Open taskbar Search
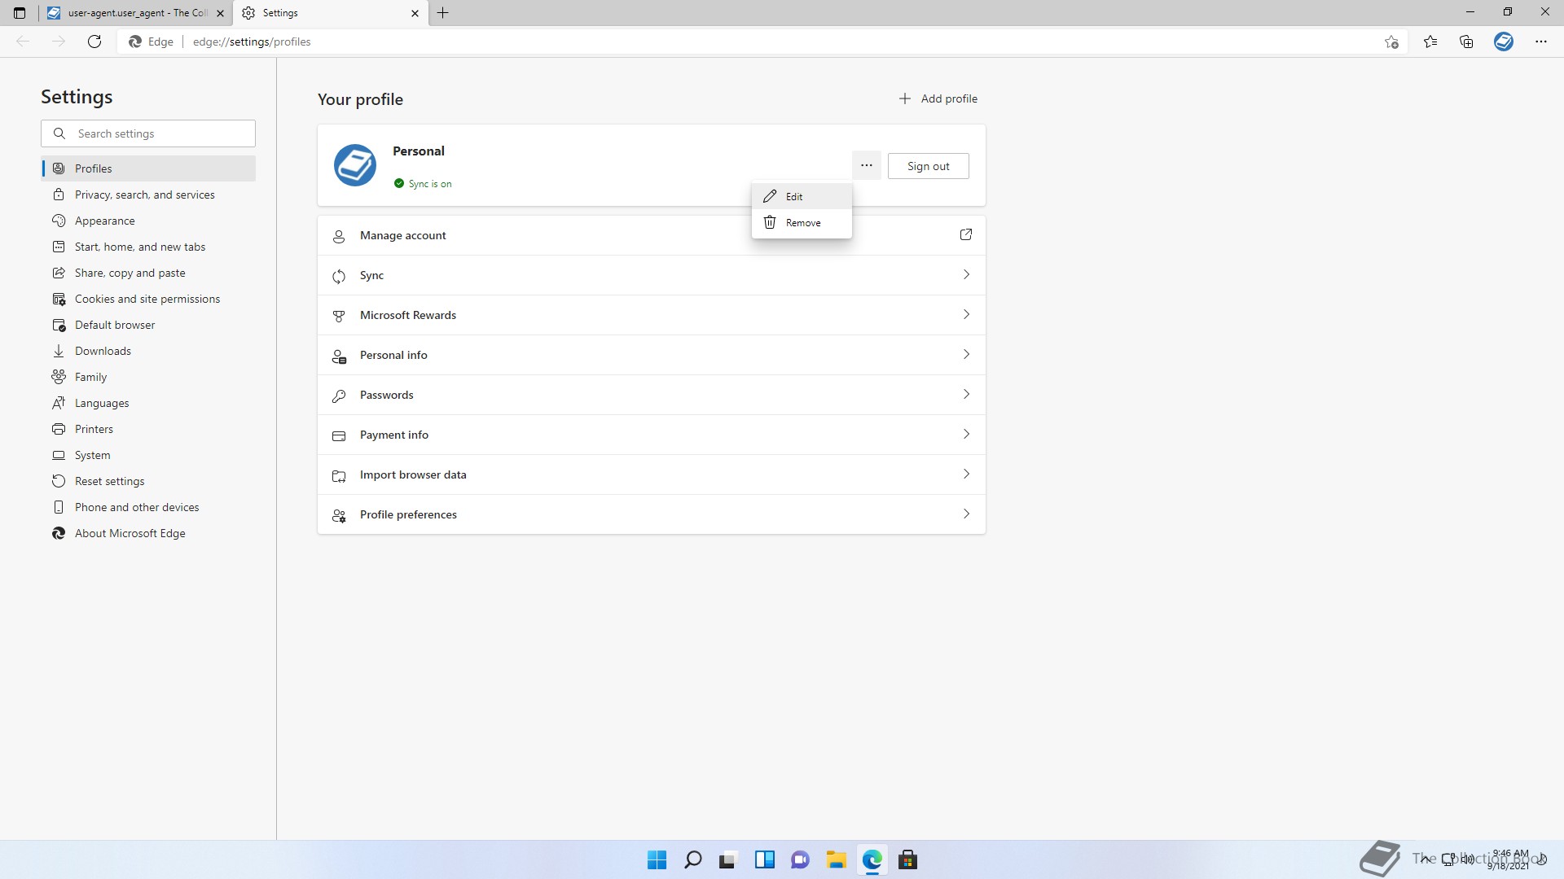 click(692, 859)
